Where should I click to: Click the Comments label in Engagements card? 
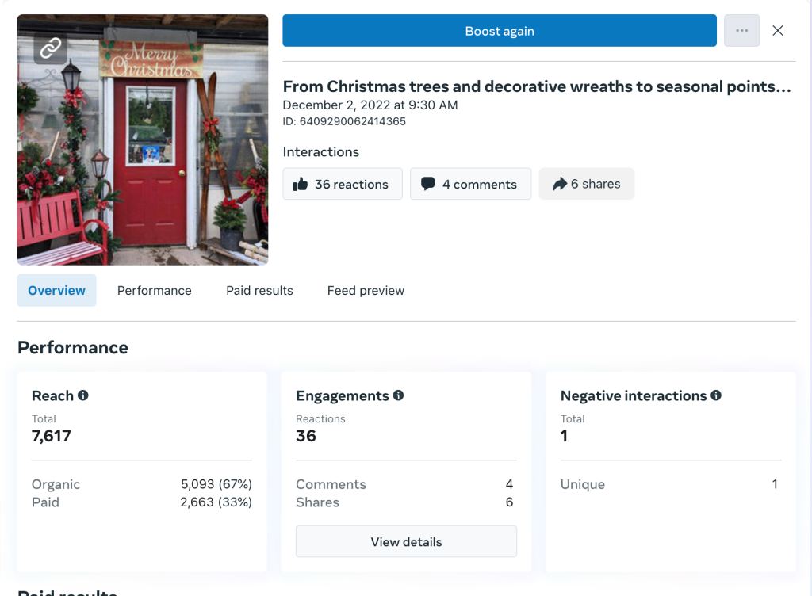[331, 484]
